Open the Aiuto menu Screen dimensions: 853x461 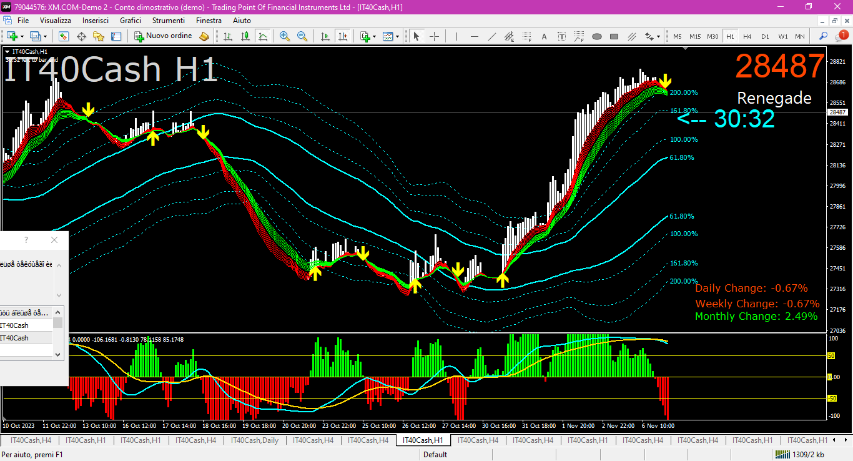pyautogui.click(x=242, y=21)
